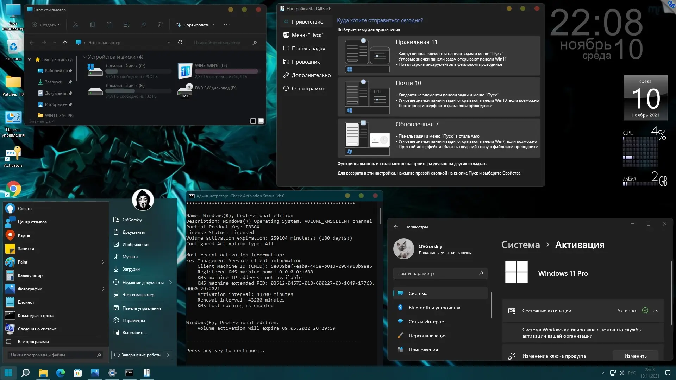
Task: Click the Cut scissors icon in Explorer toolbar
Action: pyautogui.click(x=76, y=25)
